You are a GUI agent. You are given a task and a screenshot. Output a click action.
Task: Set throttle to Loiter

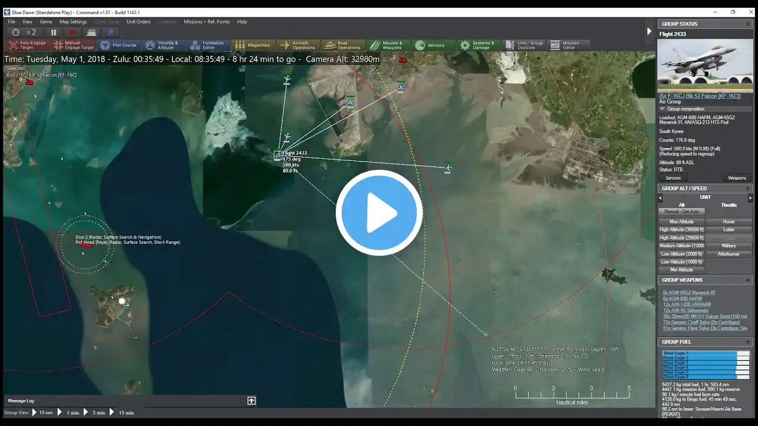[729, 230]
